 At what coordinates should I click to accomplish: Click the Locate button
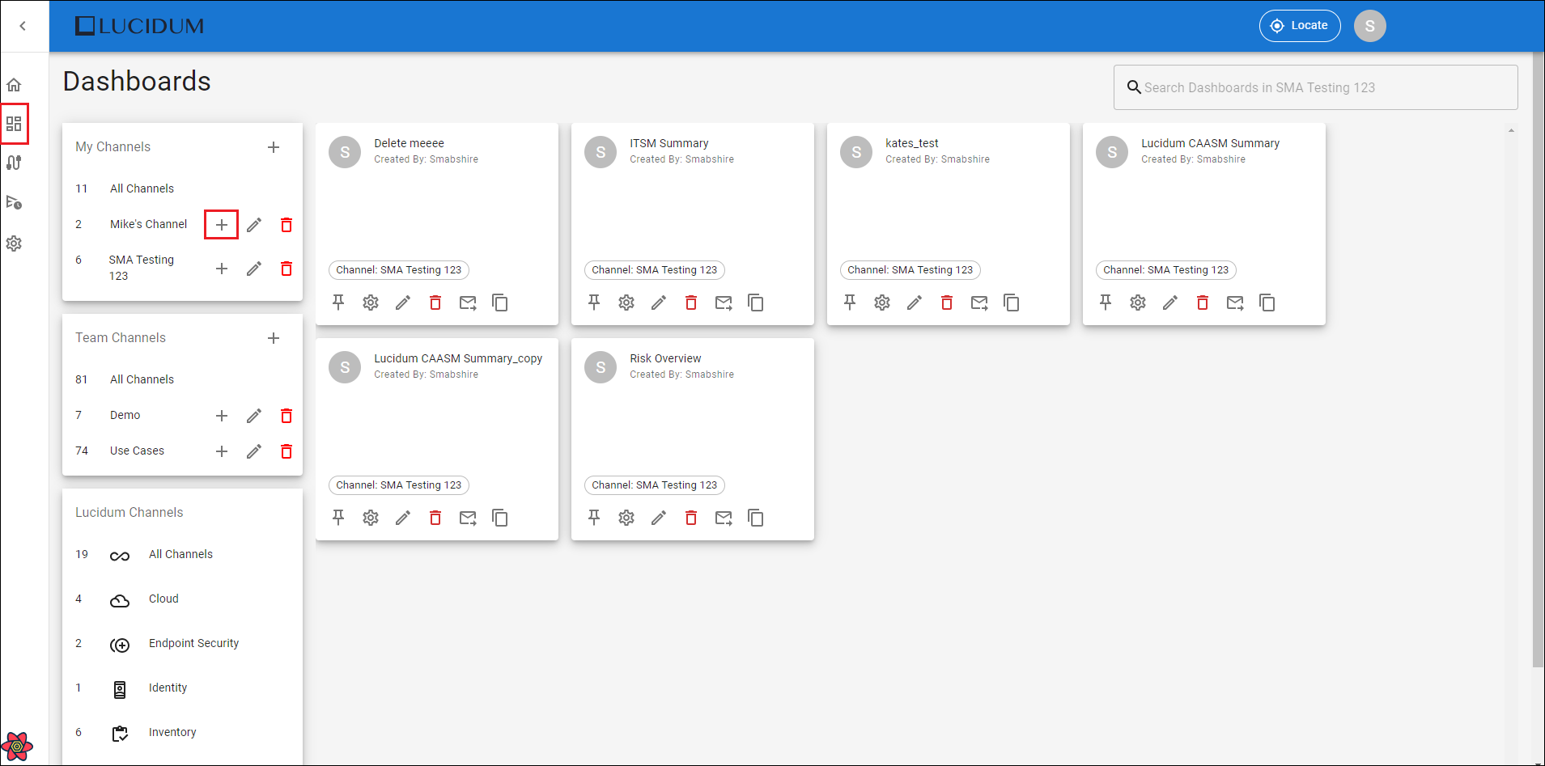(1300, 26)
